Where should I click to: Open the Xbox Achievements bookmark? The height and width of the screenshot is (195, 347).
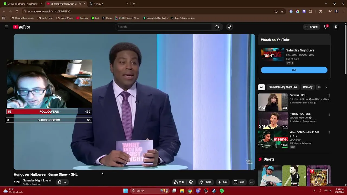183,18
